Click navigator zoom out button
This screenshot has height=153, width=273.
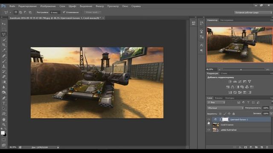pyautogui.click(x=219, y=69)
